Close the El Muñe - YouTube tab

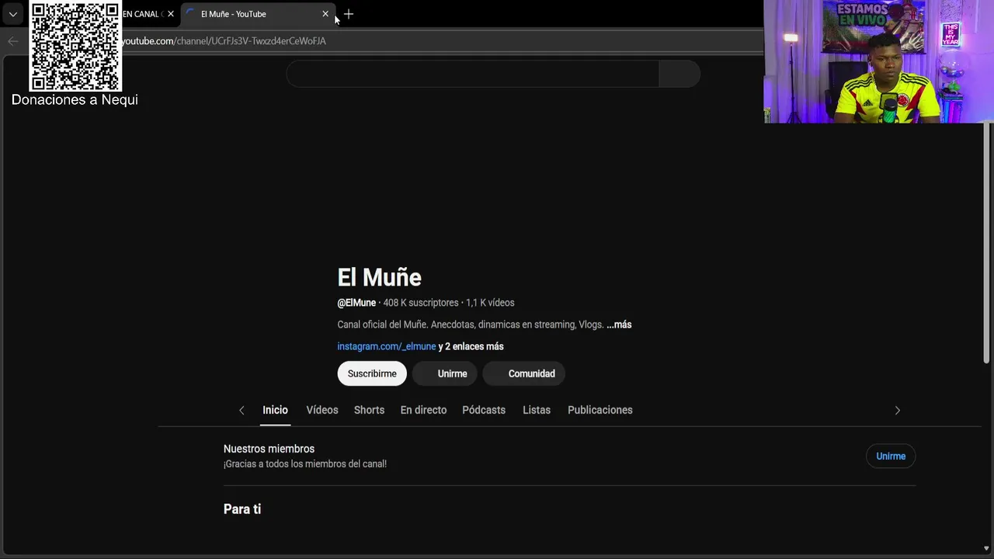point(325,14)
